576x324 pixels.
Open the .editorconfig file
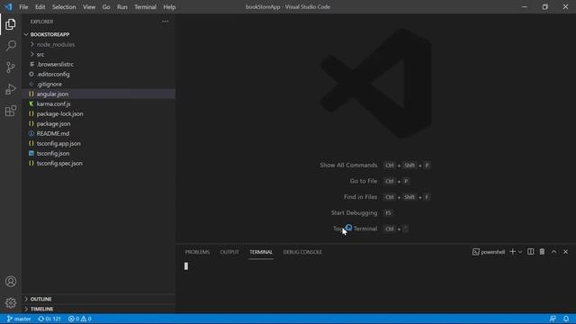click(x=98, y=74)
